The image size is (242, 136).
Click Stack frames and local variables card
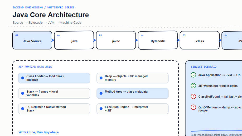(x=54, y=93)
